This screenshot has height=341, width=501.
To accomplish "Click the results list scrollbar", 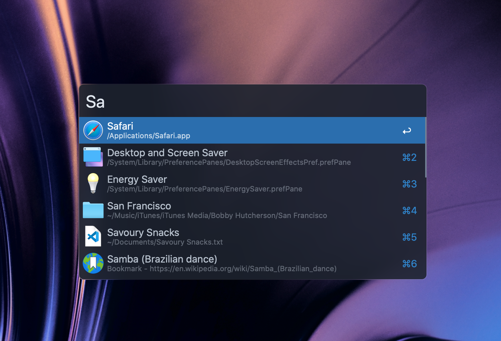I will pos(425,147).
